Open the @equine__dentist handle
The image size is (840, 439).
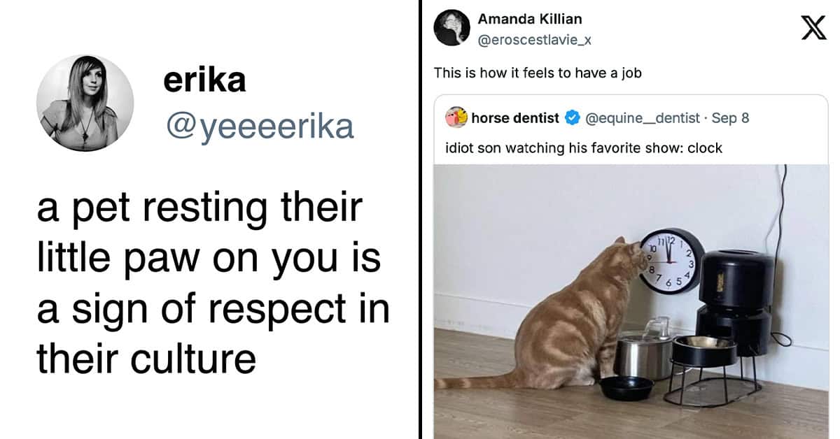(x=642, y=118)
